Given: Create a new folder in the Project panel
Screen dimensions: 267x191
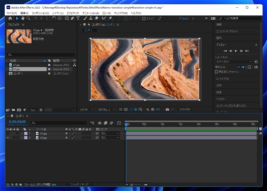Looking at the screenshot, I should (13, 110).
